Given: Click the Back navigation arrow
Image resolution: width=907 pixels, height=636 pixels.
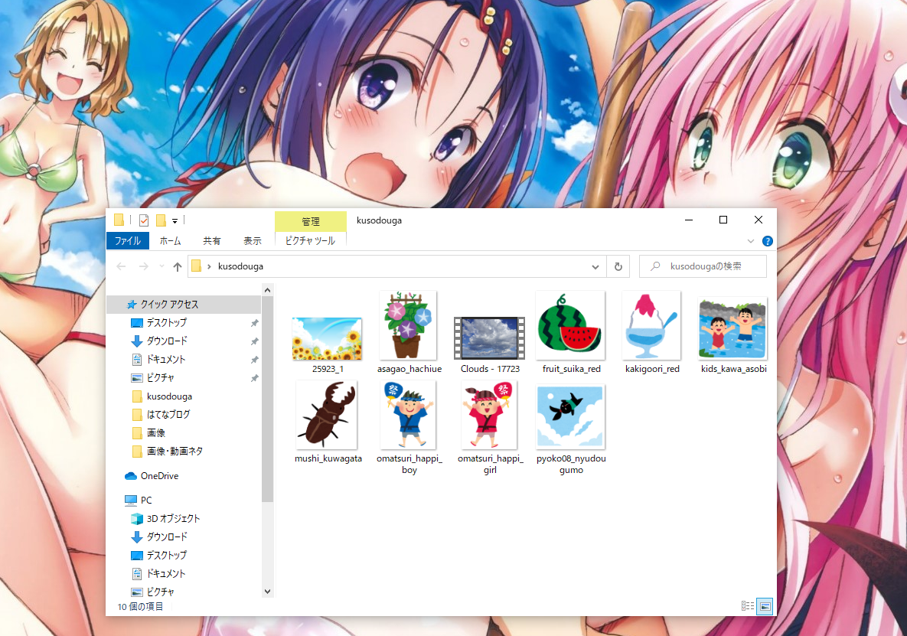Looking at the screenshot, I should click(121, 266).
